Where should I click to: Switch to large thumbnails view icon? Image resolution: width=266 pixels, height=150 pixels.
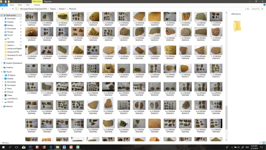pyautogui.click(x=264, y=143)
